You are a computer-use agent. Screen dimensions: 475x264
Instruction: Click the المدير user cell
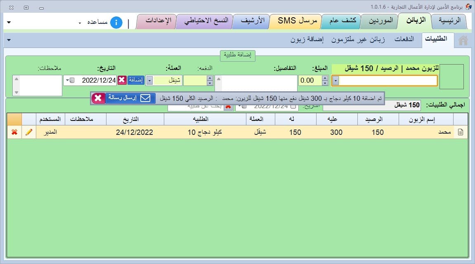pos(51,132)
